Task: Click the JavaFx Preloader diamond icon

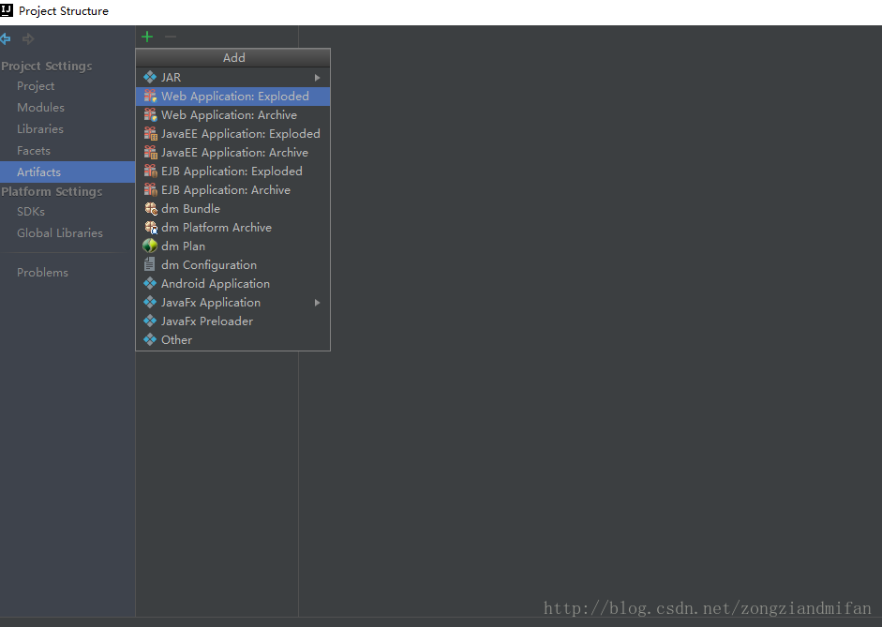Action: (150, 321)
